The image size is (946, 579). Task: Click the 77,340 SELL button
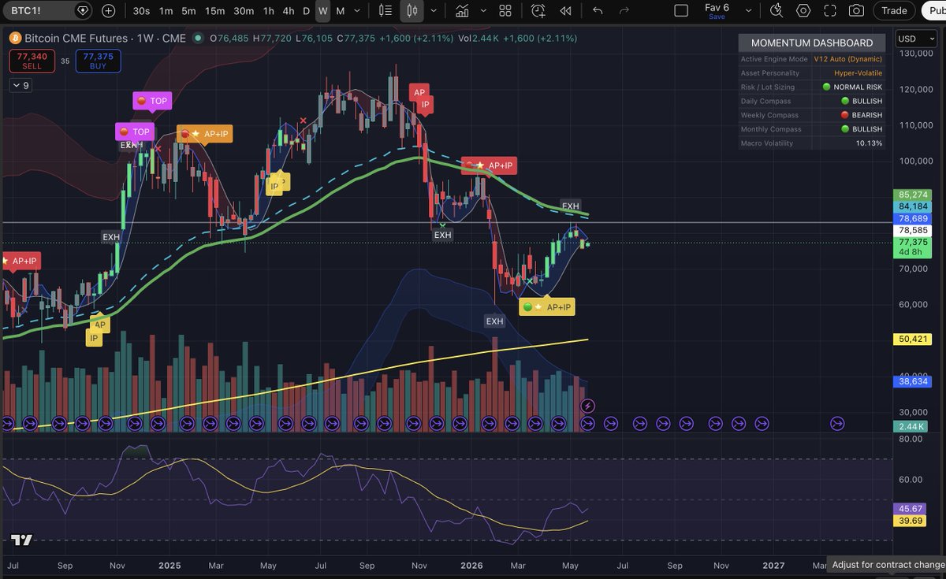pyautogui.click(x=32, y=61)
